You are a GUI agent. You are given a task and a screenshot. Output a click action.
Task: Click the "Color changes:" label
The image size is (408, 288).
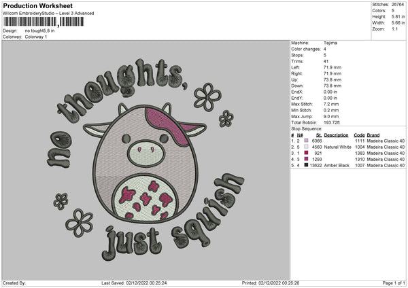306,49
